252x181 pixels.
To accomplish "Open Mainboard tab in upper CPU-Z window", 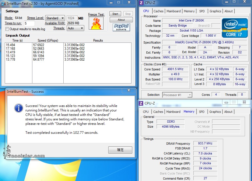I will pyautogui.click(x=174, y=11).
